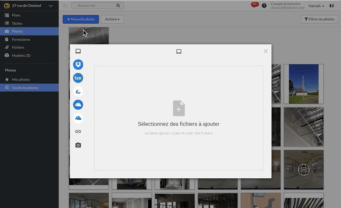
Task: Click the drag and drop hint text
Action: 178,133
